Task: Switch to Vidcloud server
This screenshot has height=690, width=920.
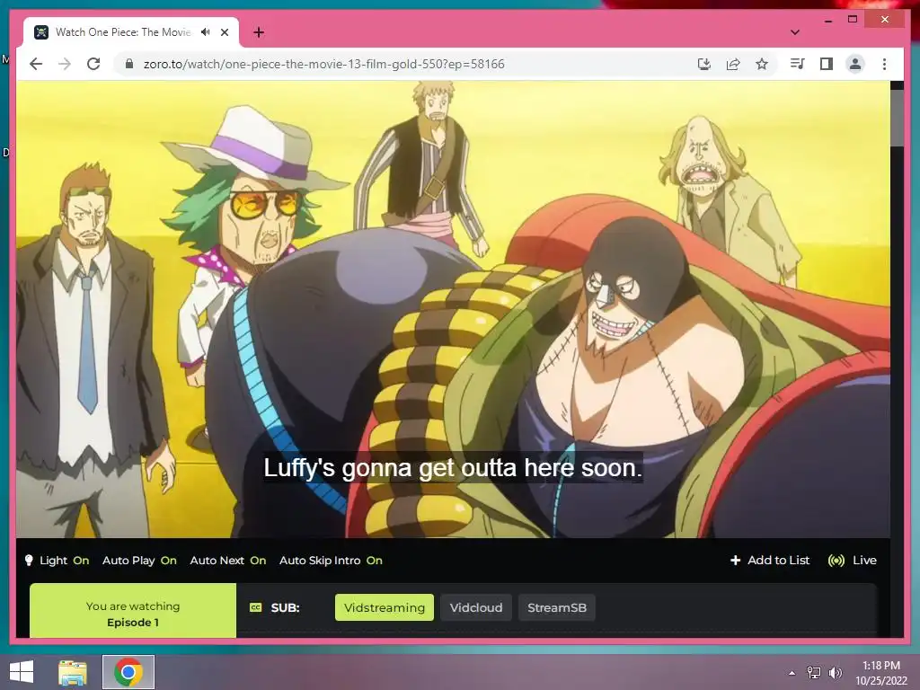Action: click(476, 607)
